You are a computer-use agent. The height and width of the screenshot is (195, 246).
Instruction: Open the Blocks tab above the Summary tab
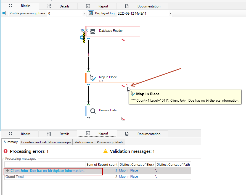click(20, 134)
